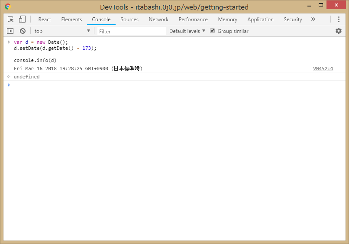Clear the console with the ban icon
Image resolution: width=349 pixels, height=244 pixels.
point(23,31)
